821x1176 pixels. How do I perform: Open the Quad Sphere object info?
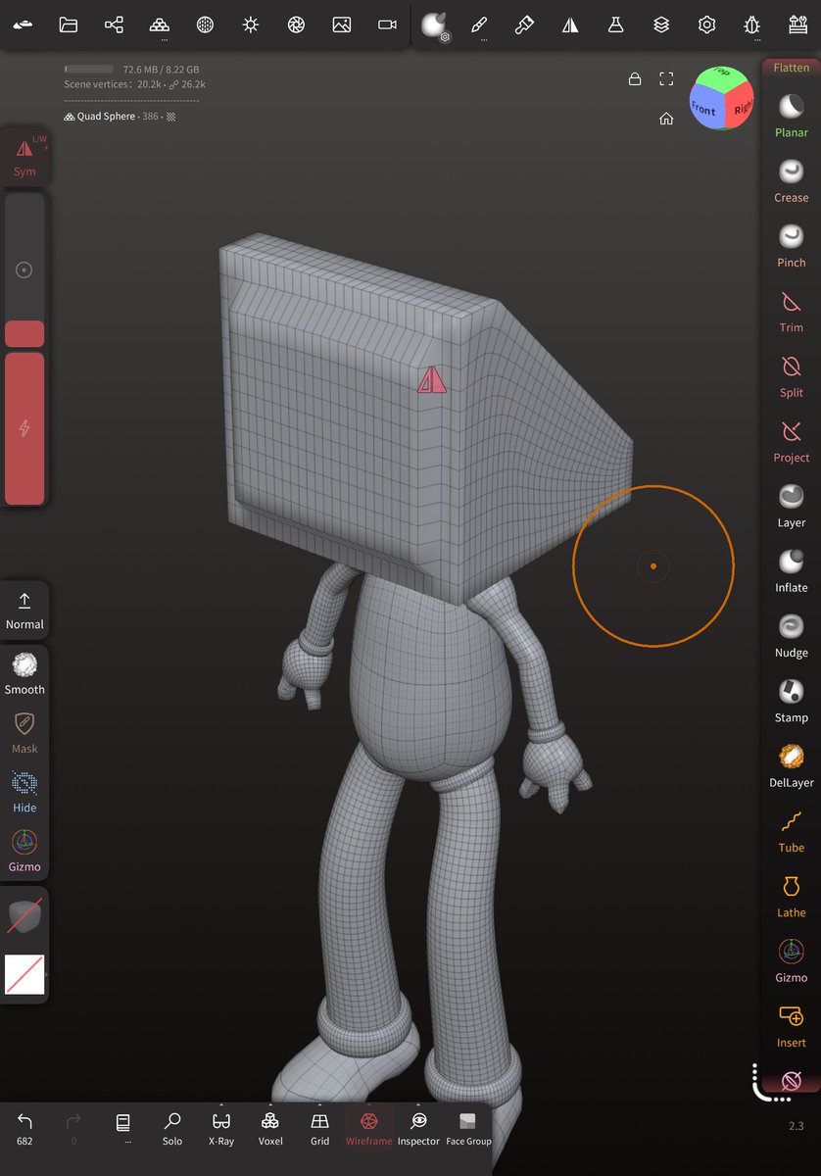120,116
